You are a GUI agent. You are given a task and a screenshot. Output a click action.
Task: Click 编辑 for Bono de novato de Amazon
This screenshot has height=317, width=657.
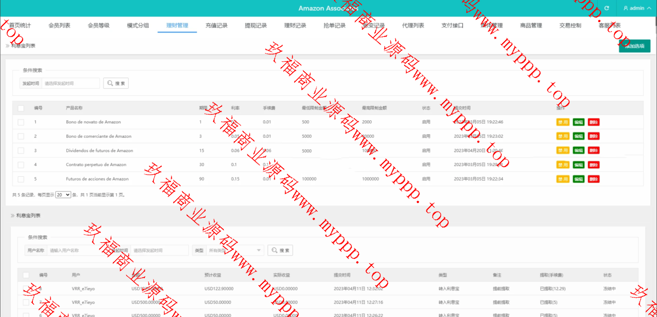pyautogui.click(x=579, y=122)
